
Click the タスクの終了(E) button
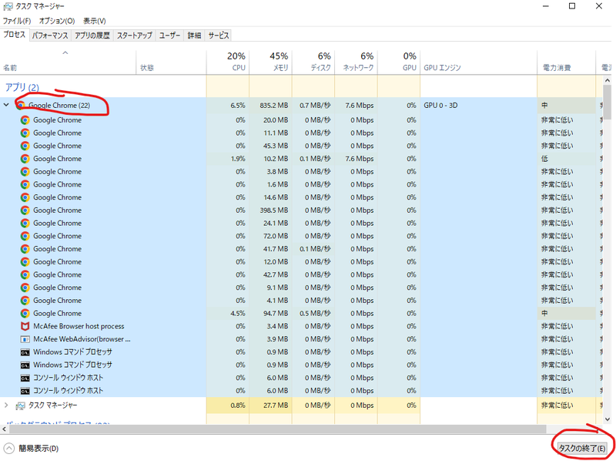click(x=583, y=449)
